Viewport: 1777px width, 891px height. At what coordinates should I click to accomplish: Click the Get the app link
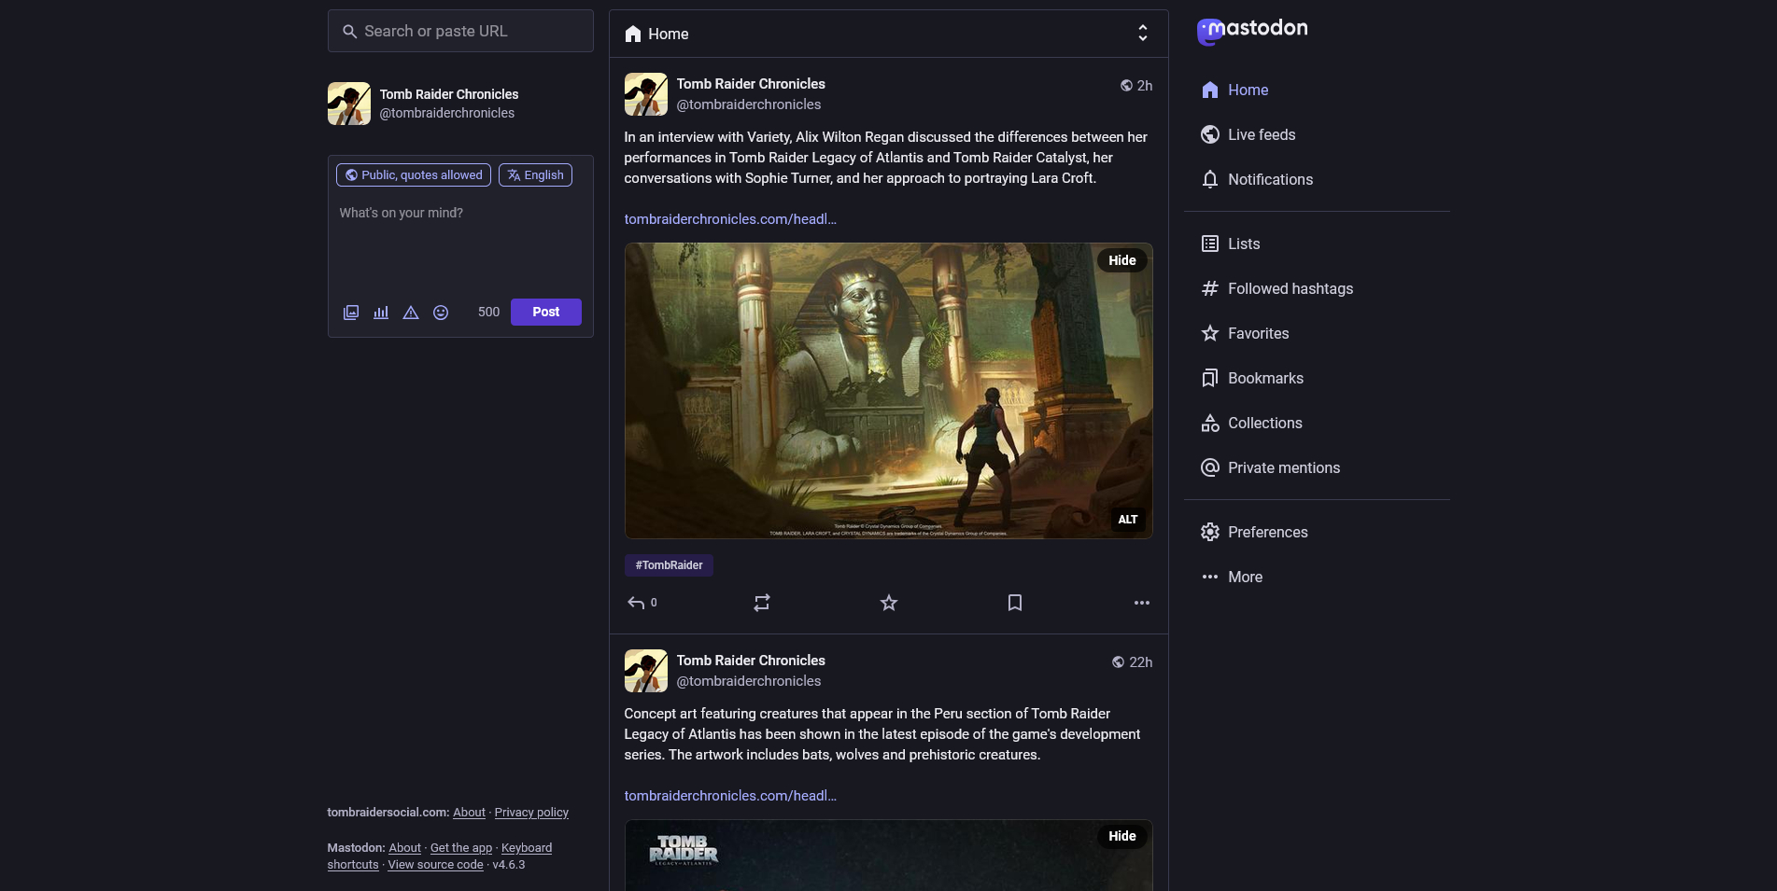tap(461, 848)
